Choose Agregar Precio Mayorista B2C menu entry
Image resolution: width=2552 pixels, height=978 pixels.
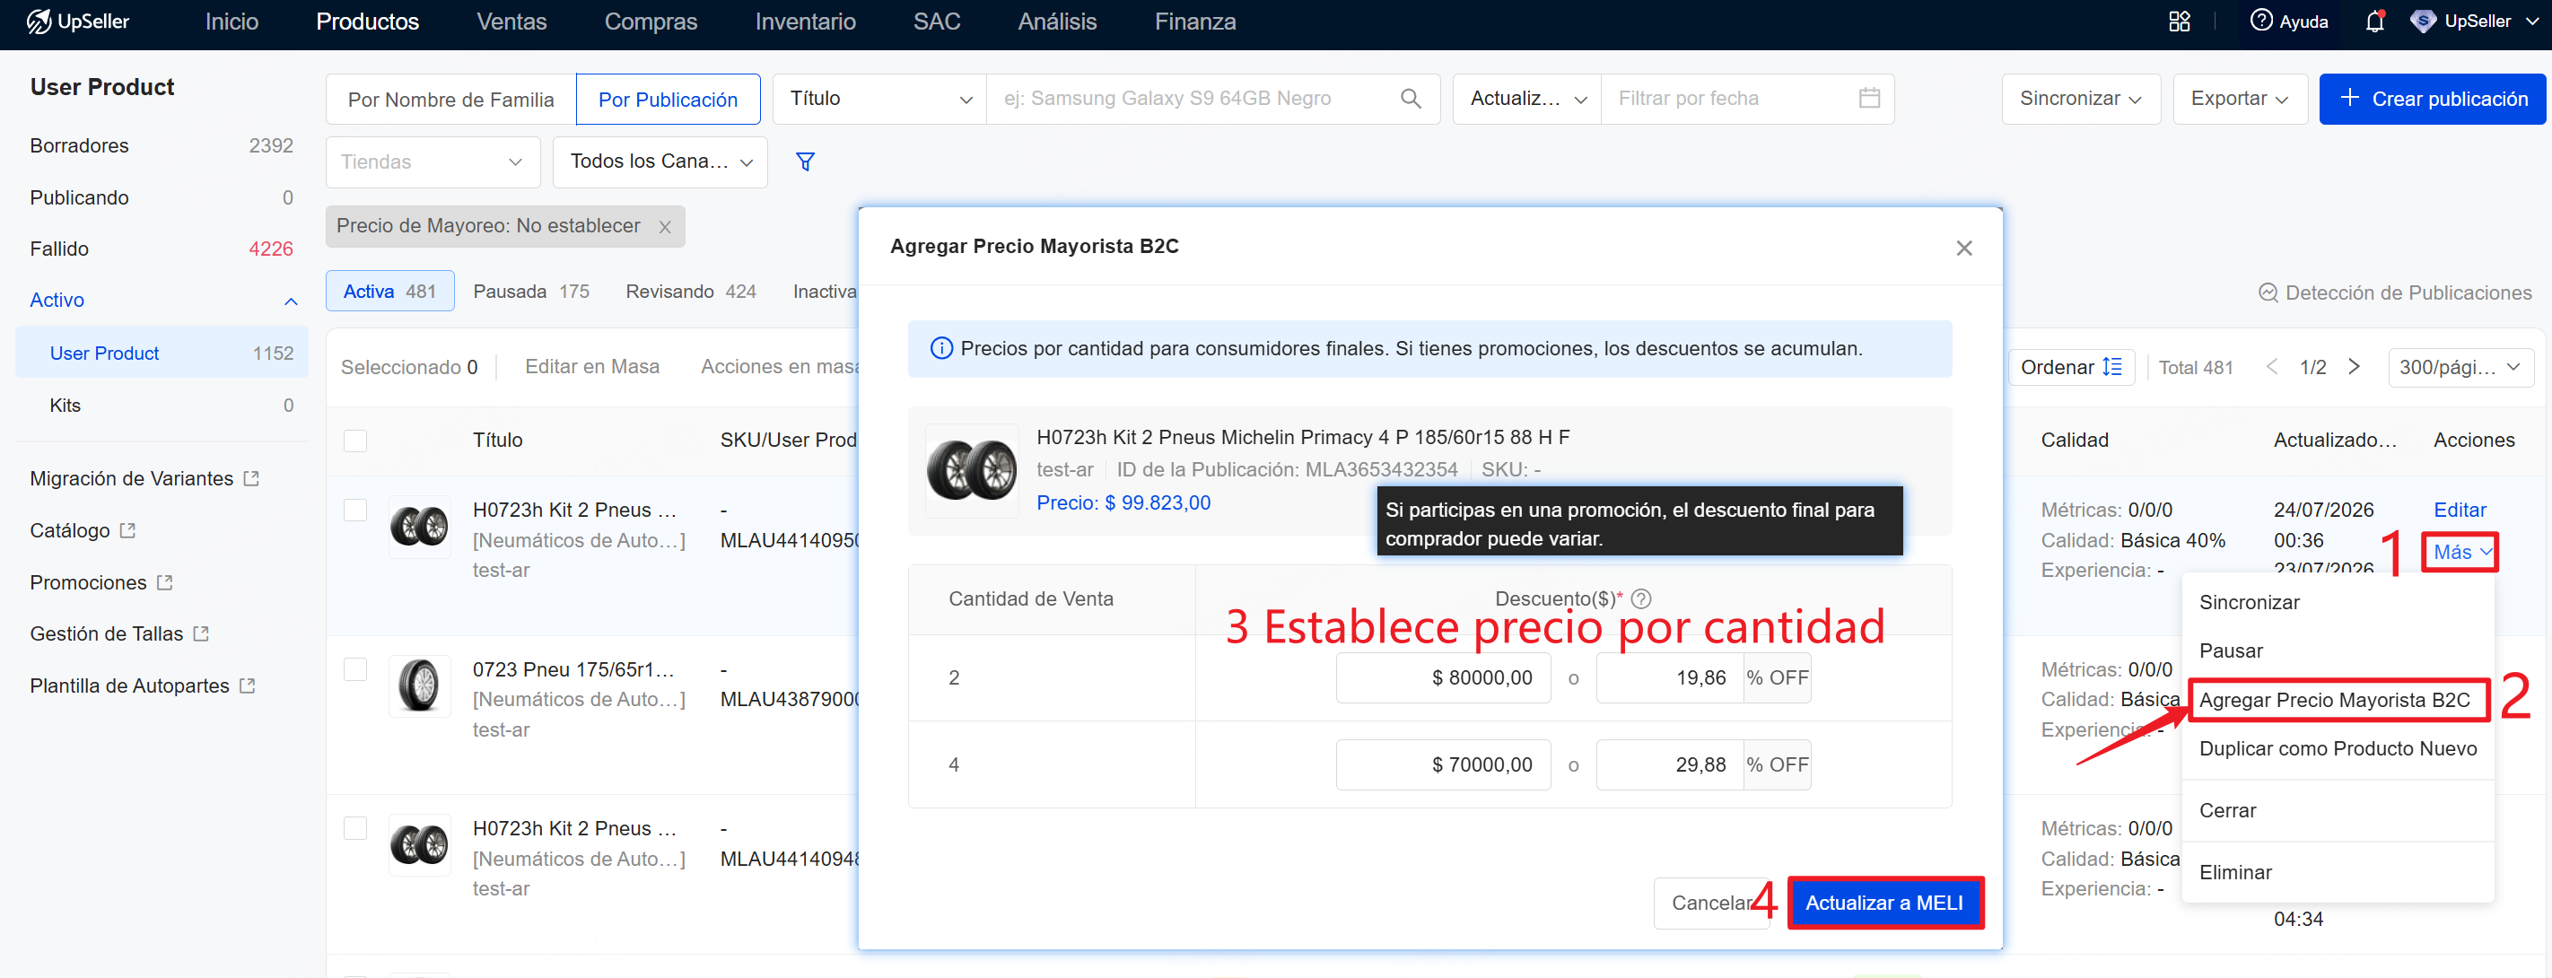pyautogui.click(x=2335, y=700)
